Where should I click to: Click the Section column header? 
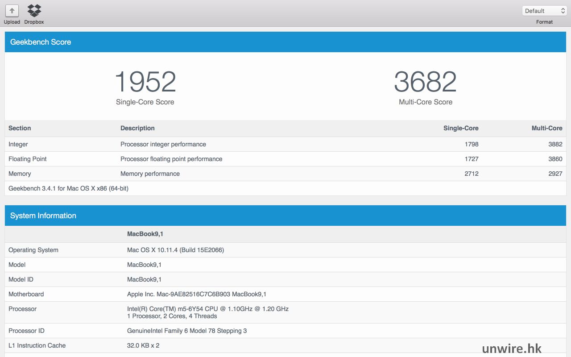point(20,128)
